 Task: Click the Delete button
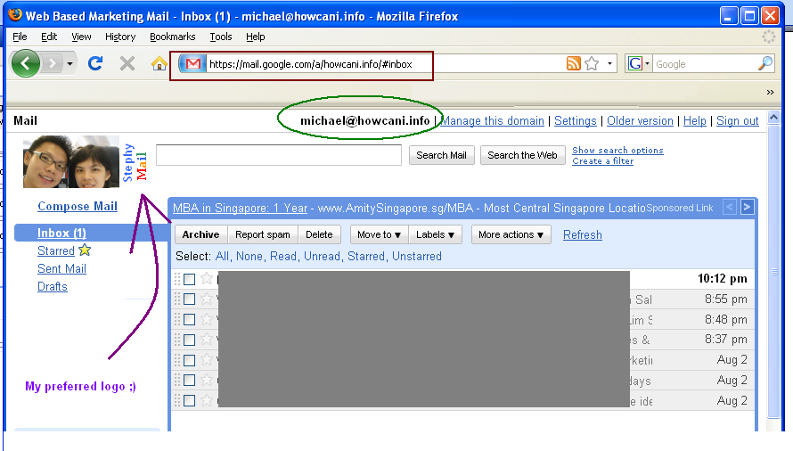[x=319, y=234]
